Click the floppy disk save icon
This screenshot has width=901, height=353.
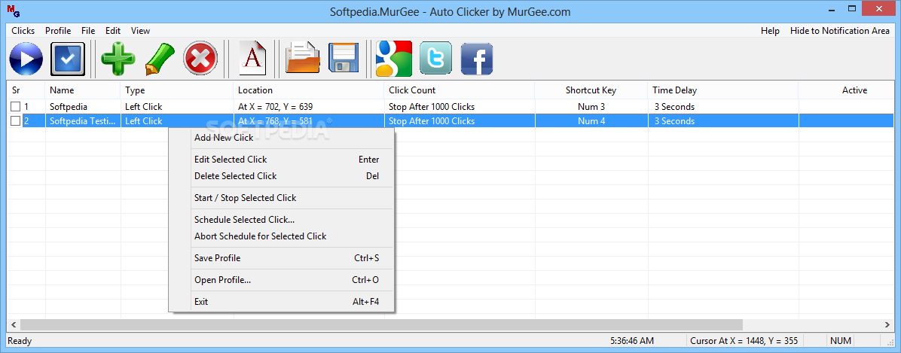tap(344, 59)
